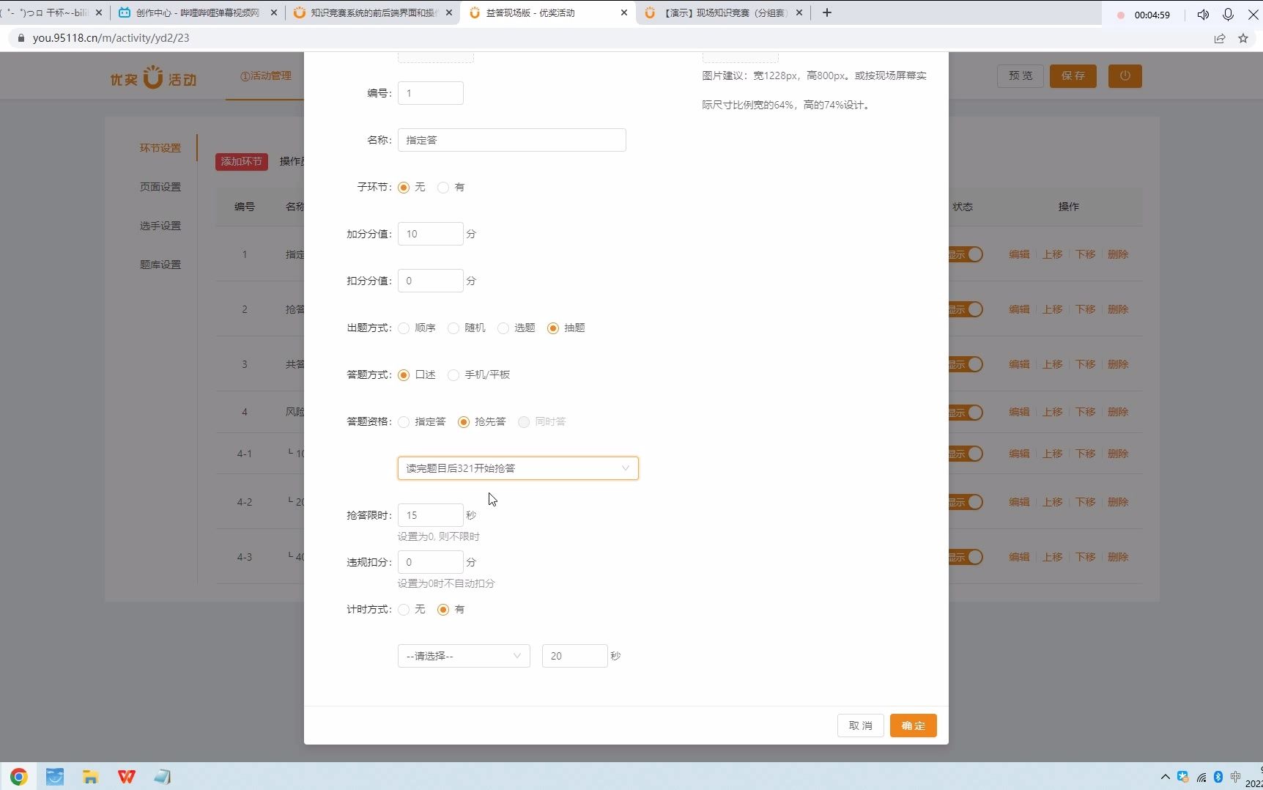This screenshot has width=1263, height=790.
Task: Open 页面设置 in the sidebar
Action: (160, 187)
